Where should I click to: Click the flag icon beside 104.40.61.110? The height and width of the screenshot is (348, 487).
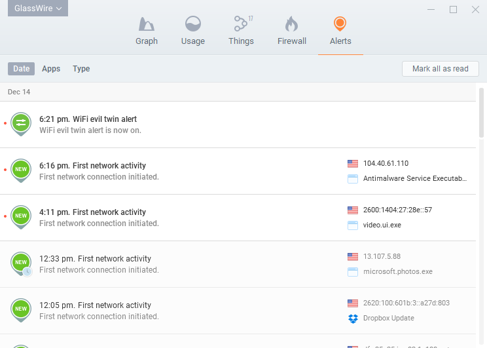(353, 164)
